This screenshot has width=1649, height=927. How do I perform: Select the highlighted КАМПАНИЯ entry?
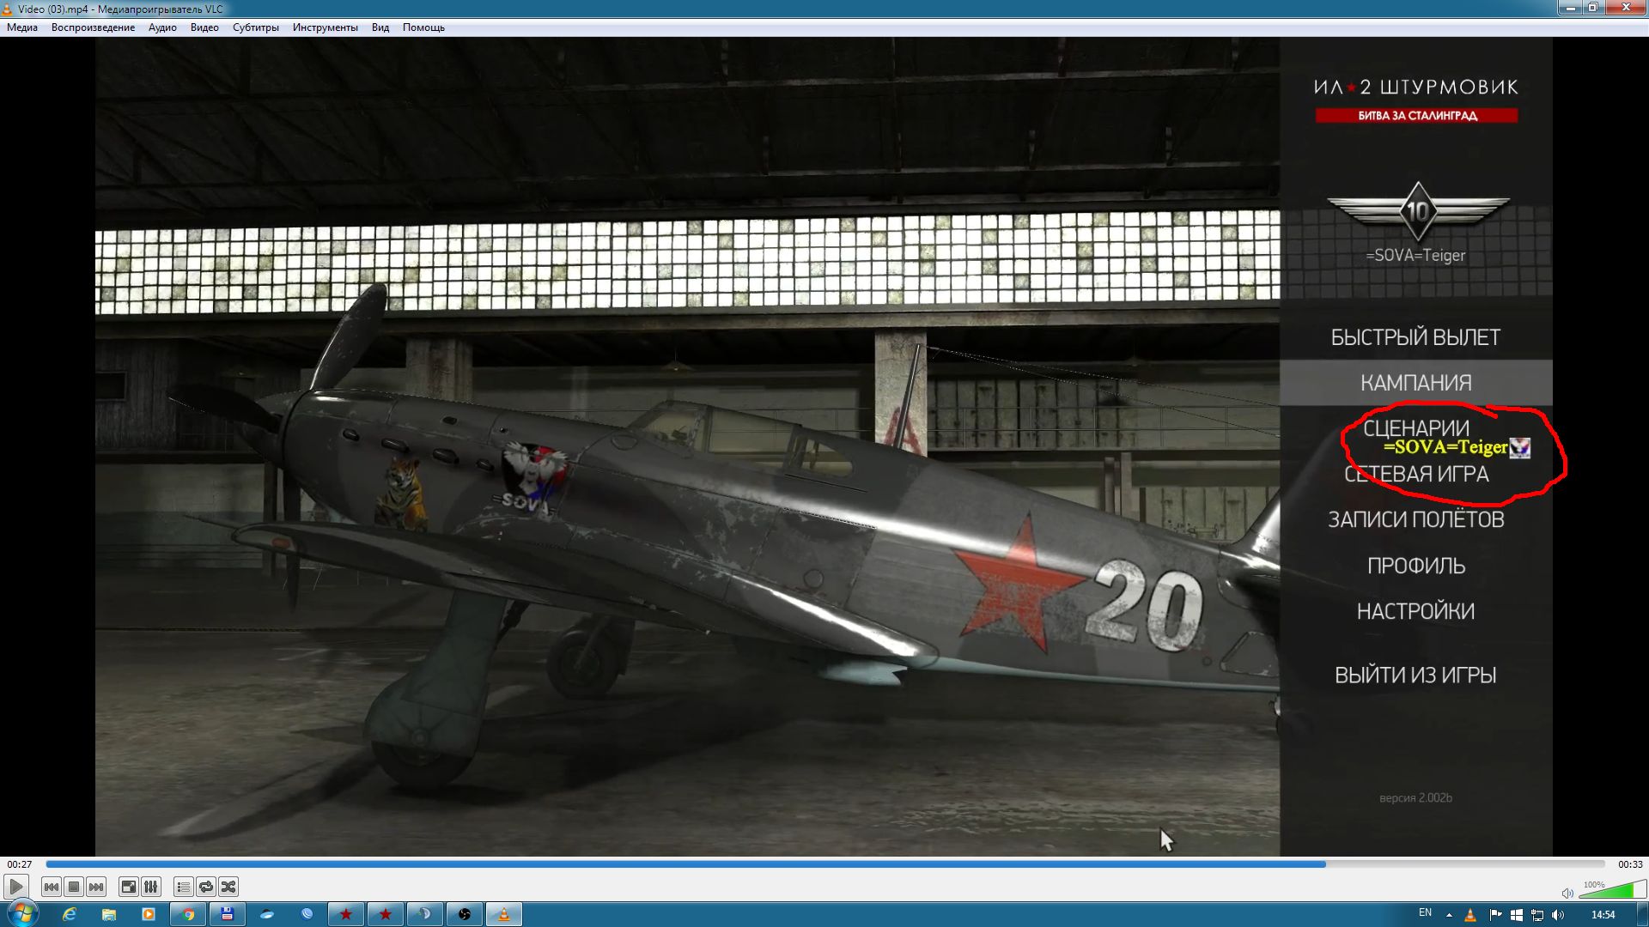coord(1415,383)
